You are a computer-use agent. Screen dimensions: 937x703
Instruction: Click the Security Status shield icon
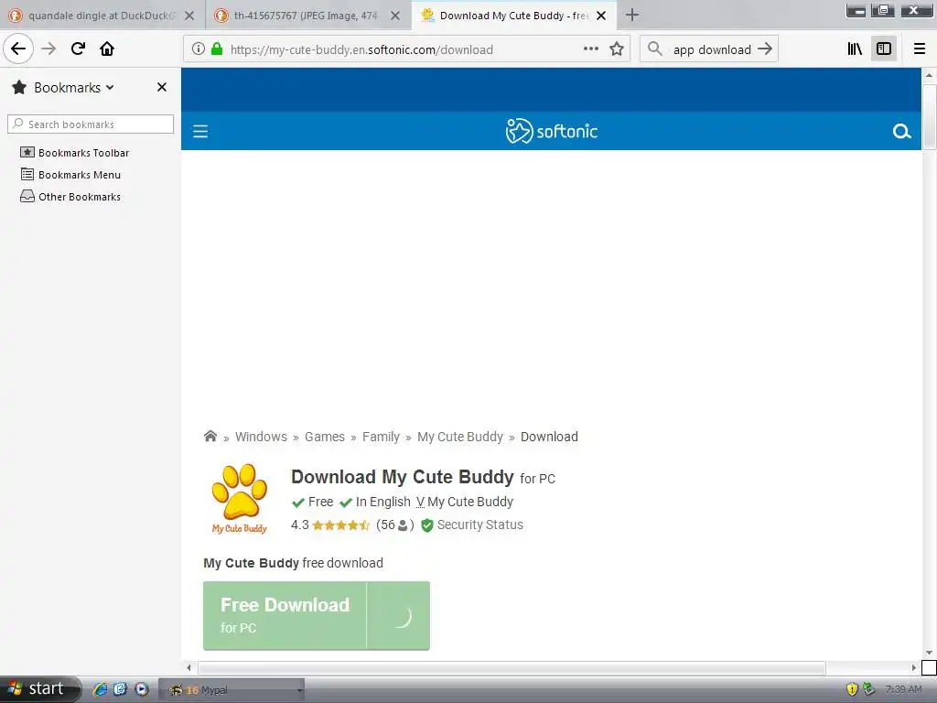coord(426,525)
